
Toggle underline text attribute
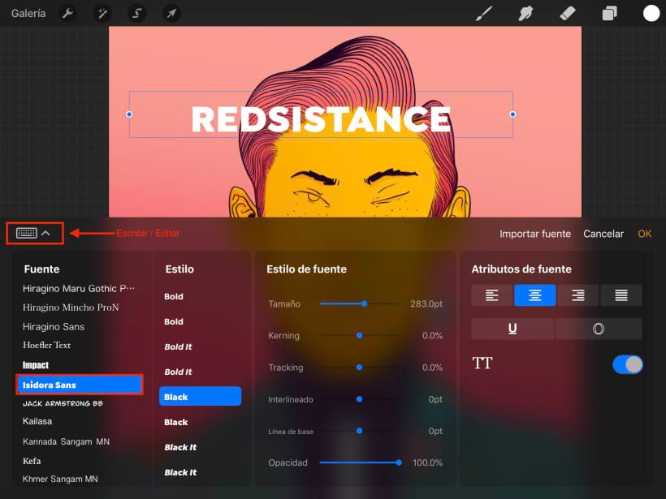click(512, 329)
